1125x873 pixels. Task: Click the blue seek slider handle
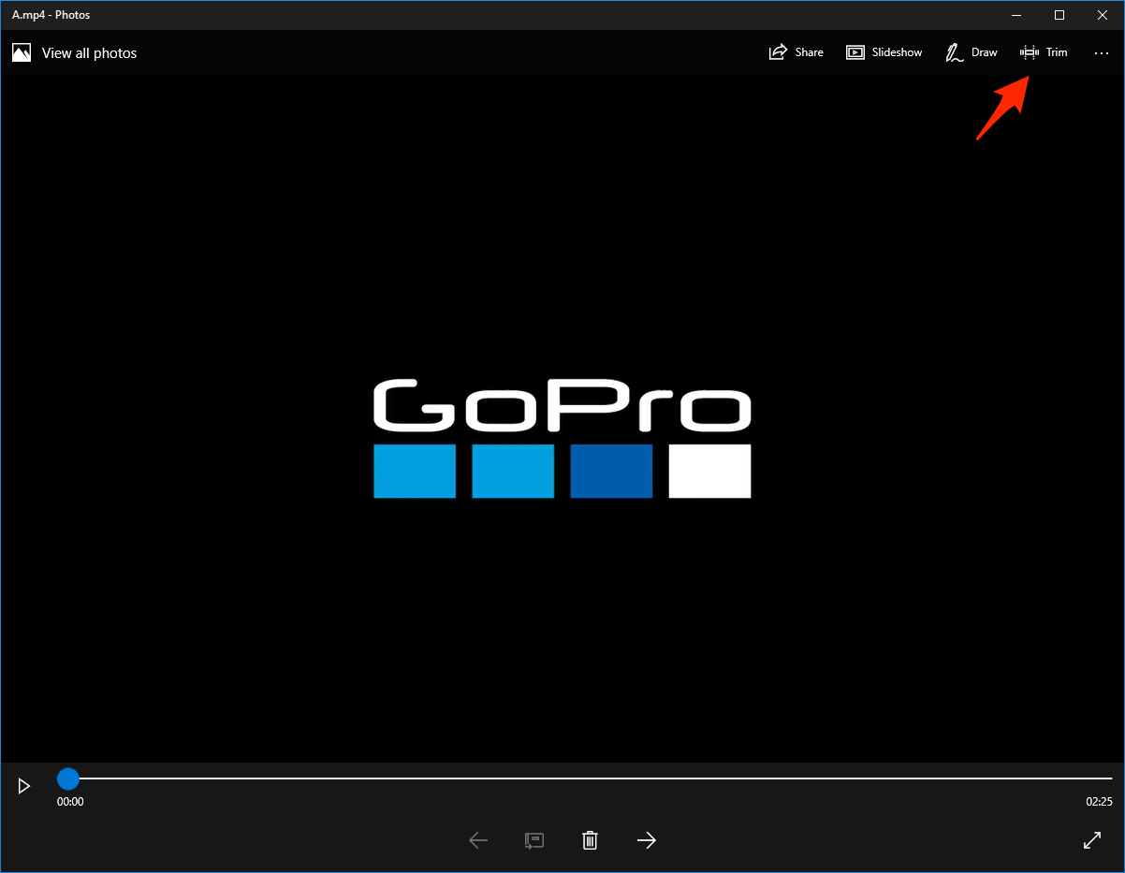click(x=68, y=778)
